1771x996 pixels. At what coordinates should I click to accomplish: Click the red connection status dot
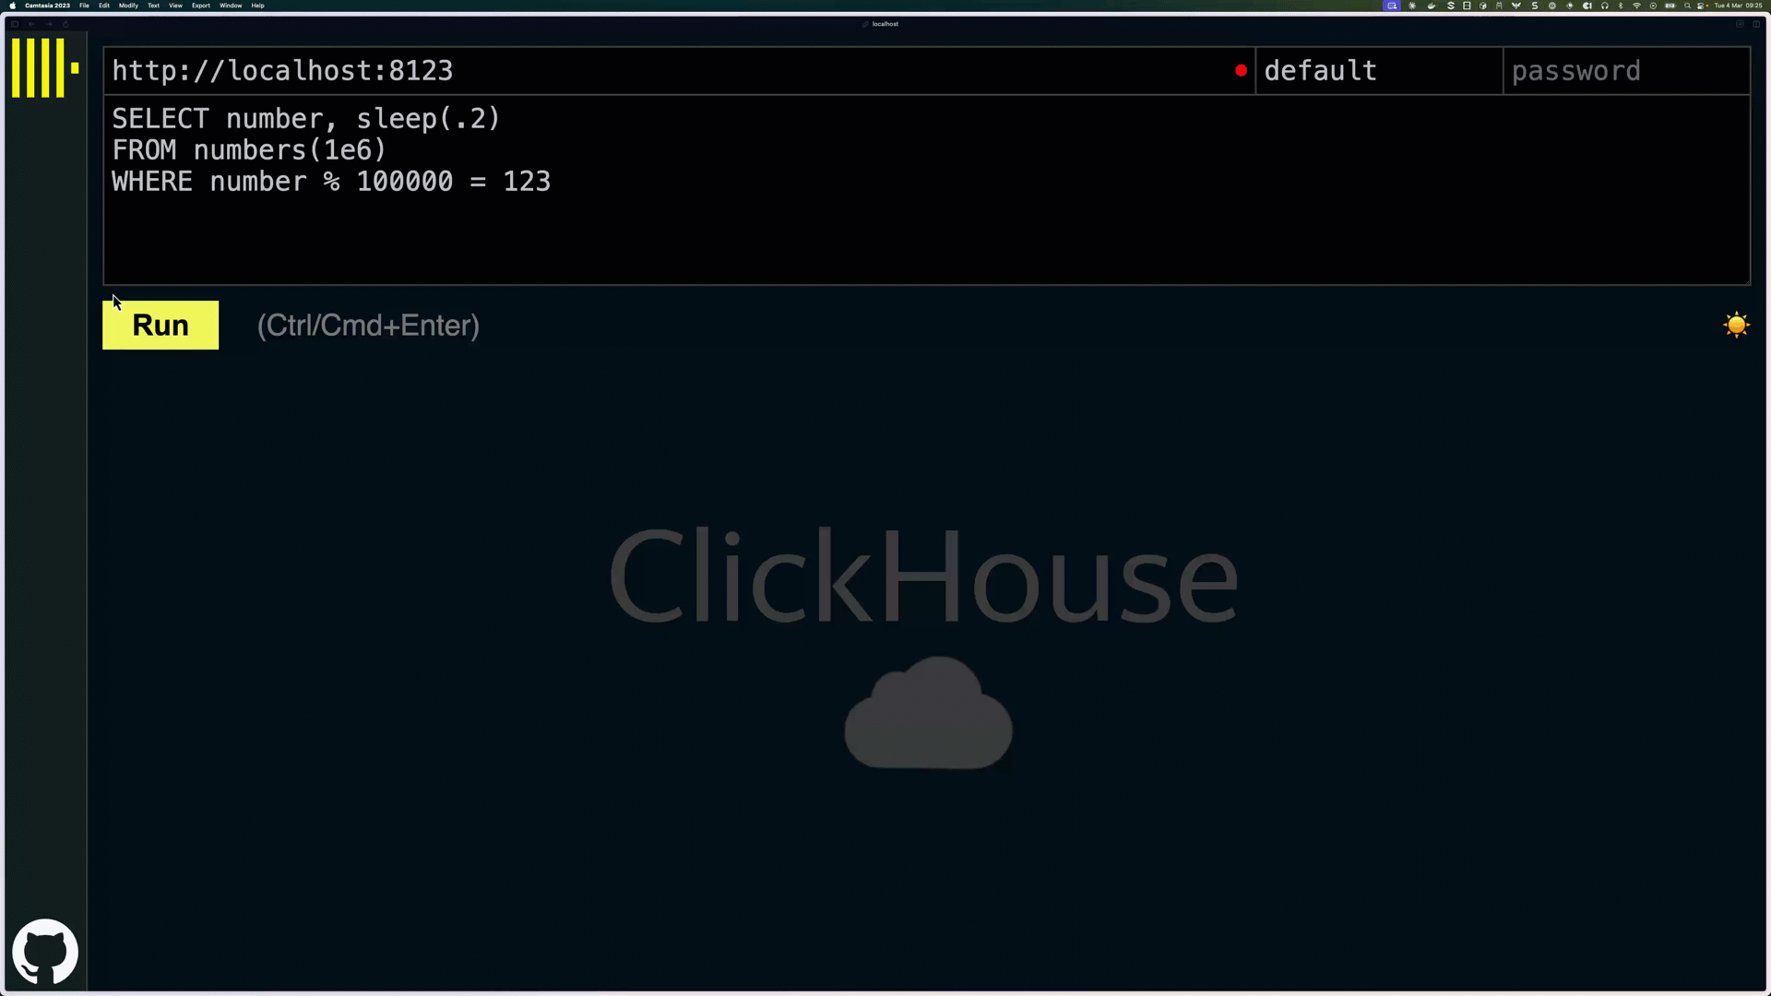[x=1241, y=70]
